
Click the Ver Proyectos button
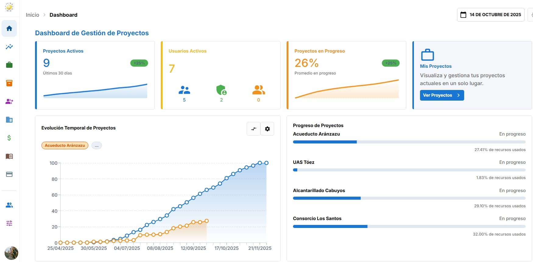[442, 95]
